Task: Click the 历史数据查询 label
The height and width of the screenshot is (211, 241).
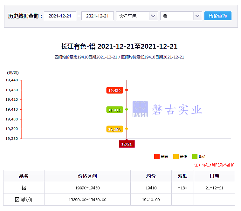Action: 25,16
